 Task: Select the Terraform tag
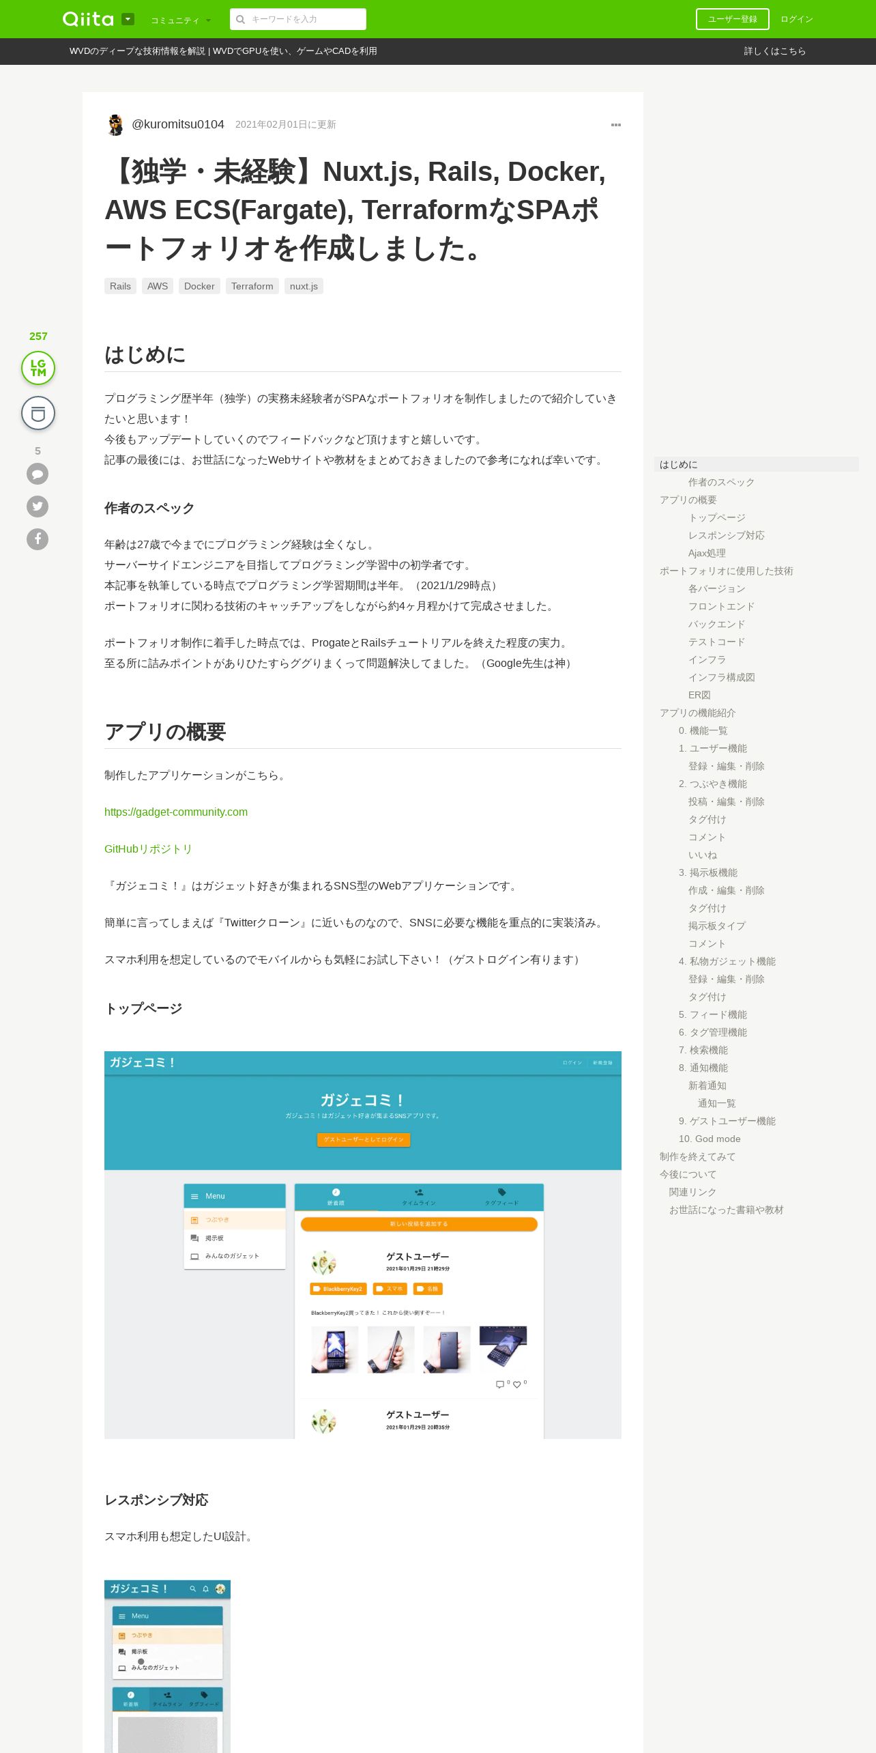pyautogui.click(x=252, y=286)
